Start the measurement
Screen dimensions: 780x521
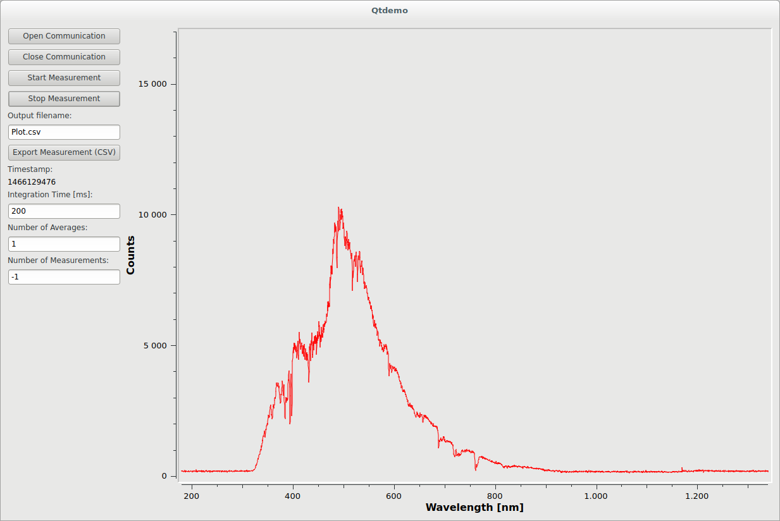point(64,78)
